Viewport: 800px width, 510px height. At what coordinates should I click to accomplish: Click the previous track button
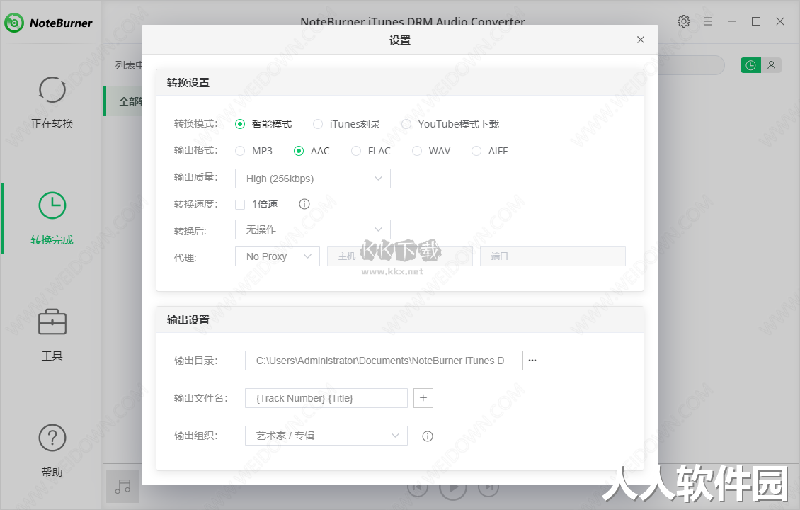(418, 489)
